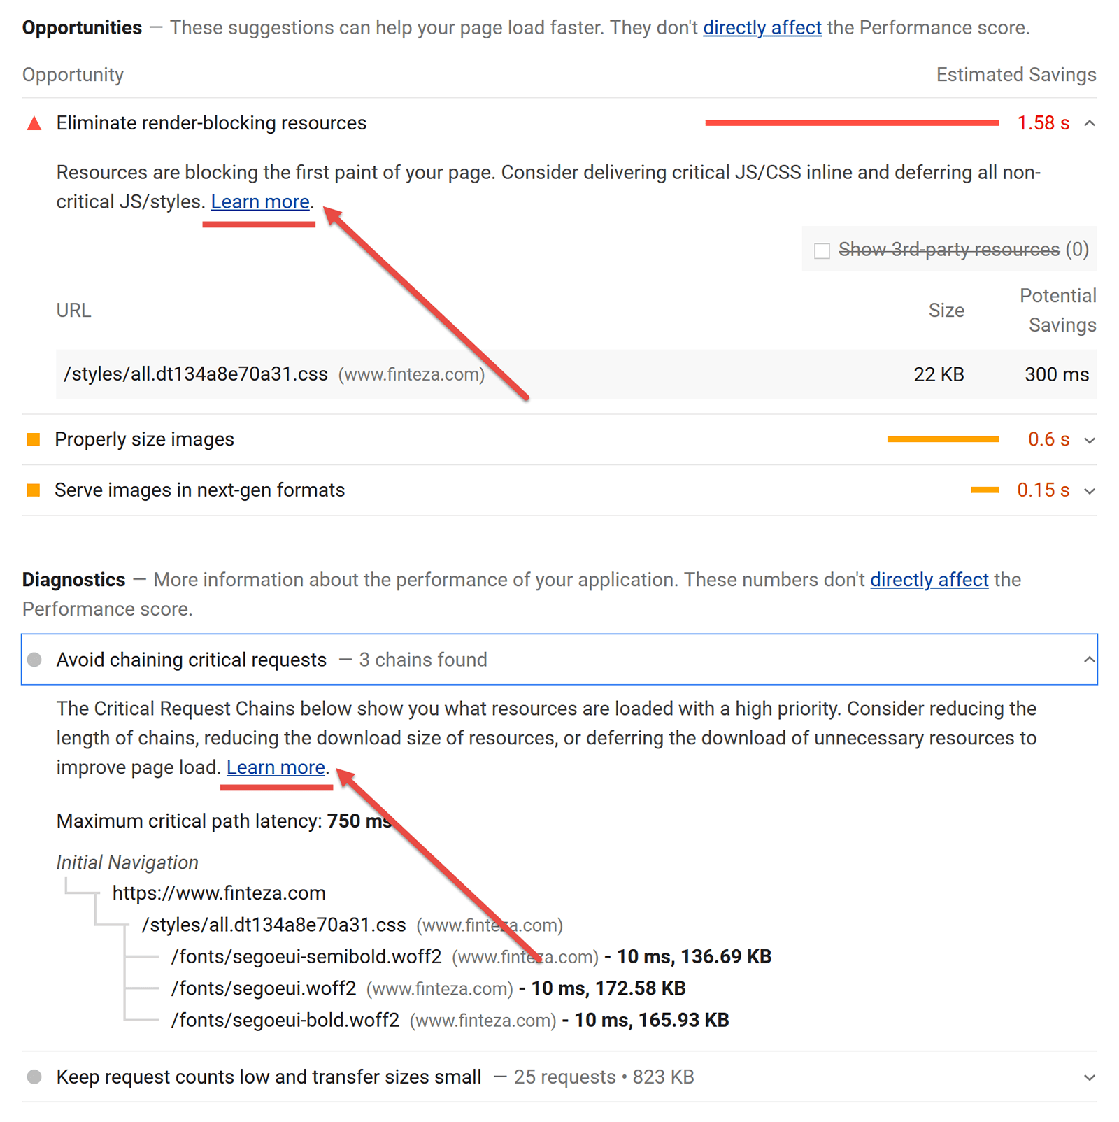The width and height of the screenshot is (1119, 1122).
Task: Collapse Eliminate render-blocking resources section
Action: (x=1089, y=123)
